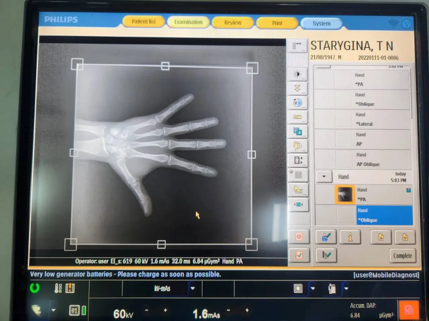The height and width of the screenshot is (321, 429).
Task: Confirm image with the checkmark button
Action: (x=299, y=255)
